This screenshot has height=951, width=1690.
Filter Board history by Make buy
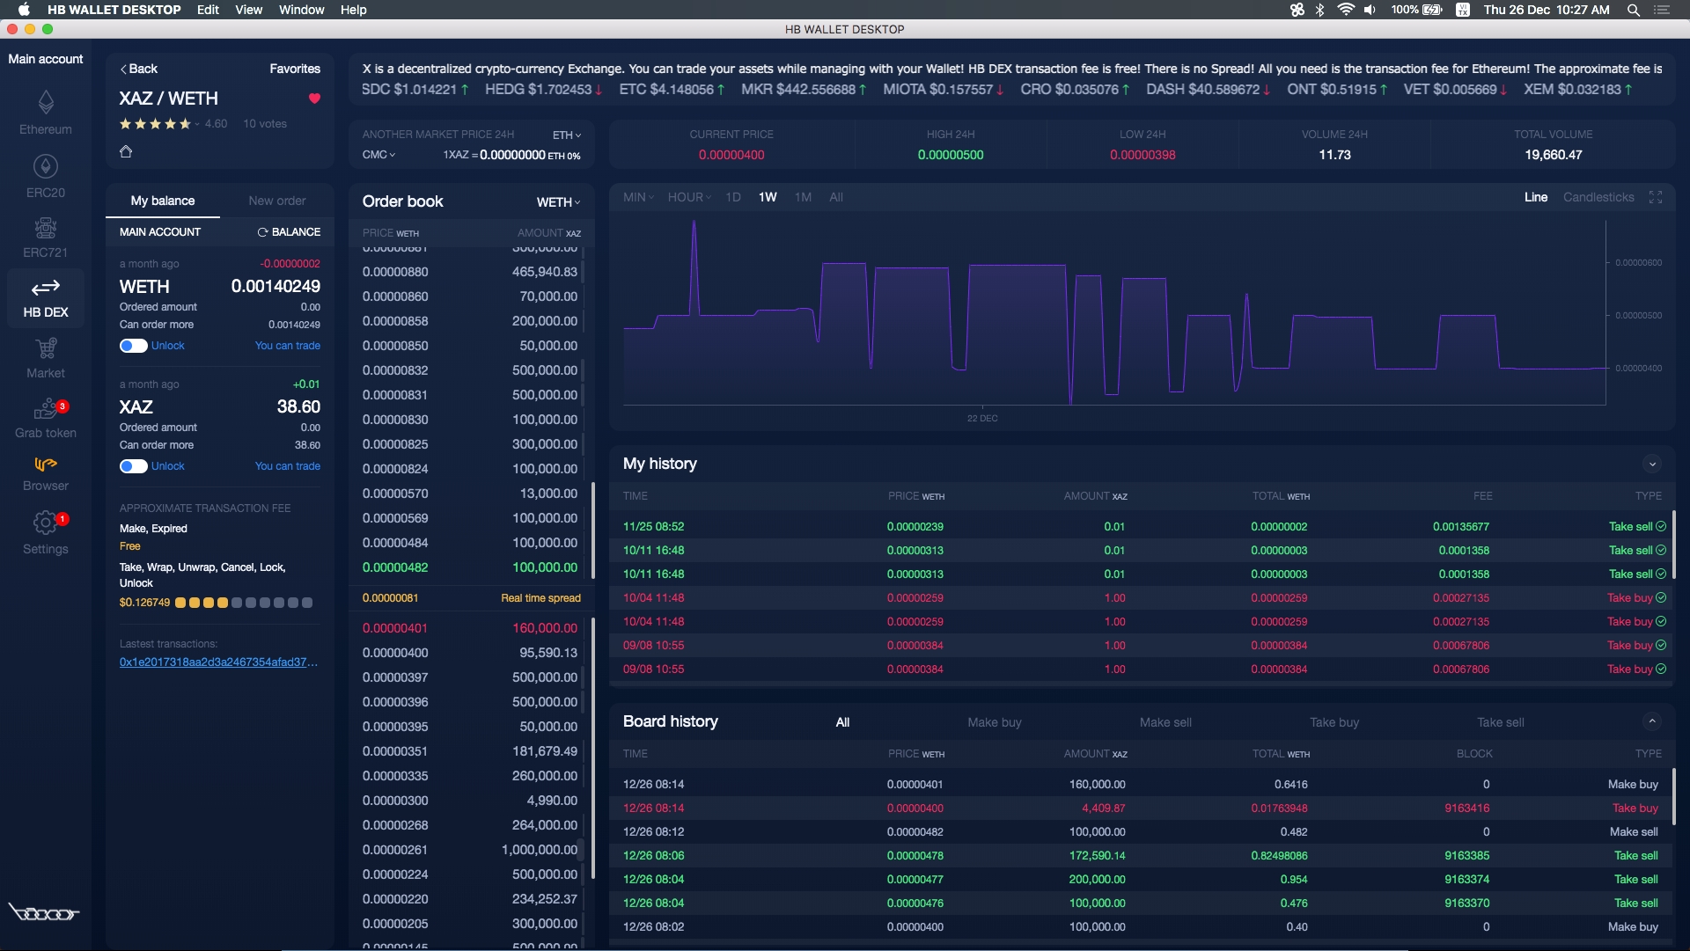(995, 722)
